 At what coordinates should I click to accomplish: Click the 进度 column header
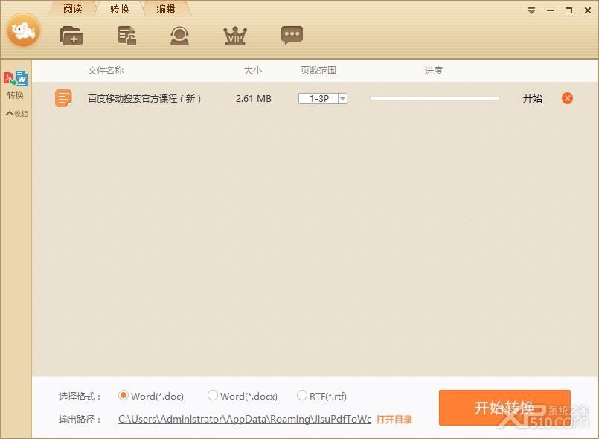pos(434,70)
